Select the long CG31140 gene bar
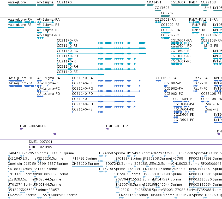Viewport: 222px width, 199px height. tap(101, 5)
